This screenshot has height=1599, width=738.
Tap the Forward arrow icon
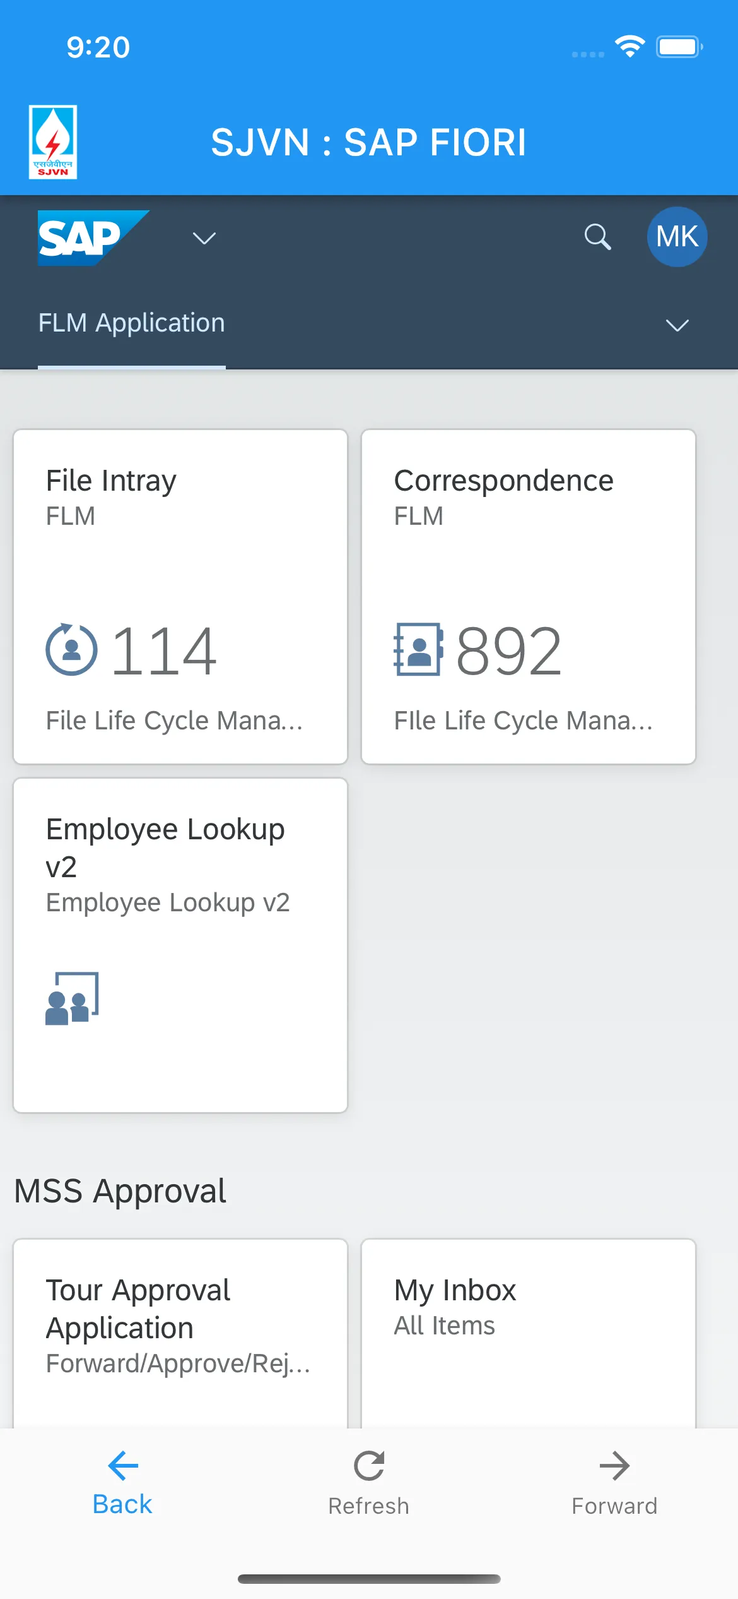tap(614, 1465)
